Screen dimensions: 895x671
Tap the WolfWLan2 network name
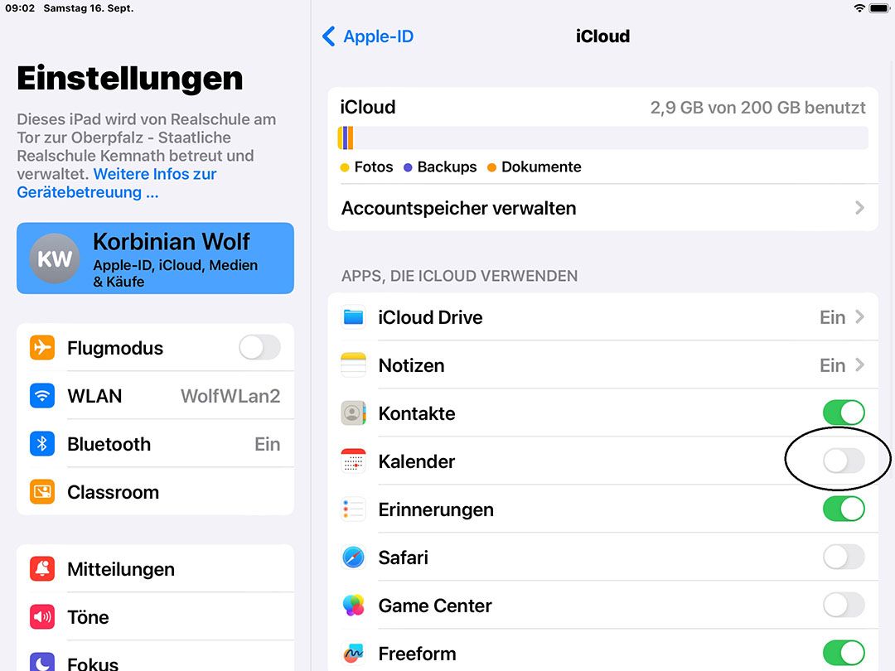pyautogui.click(x=230, y=395)
